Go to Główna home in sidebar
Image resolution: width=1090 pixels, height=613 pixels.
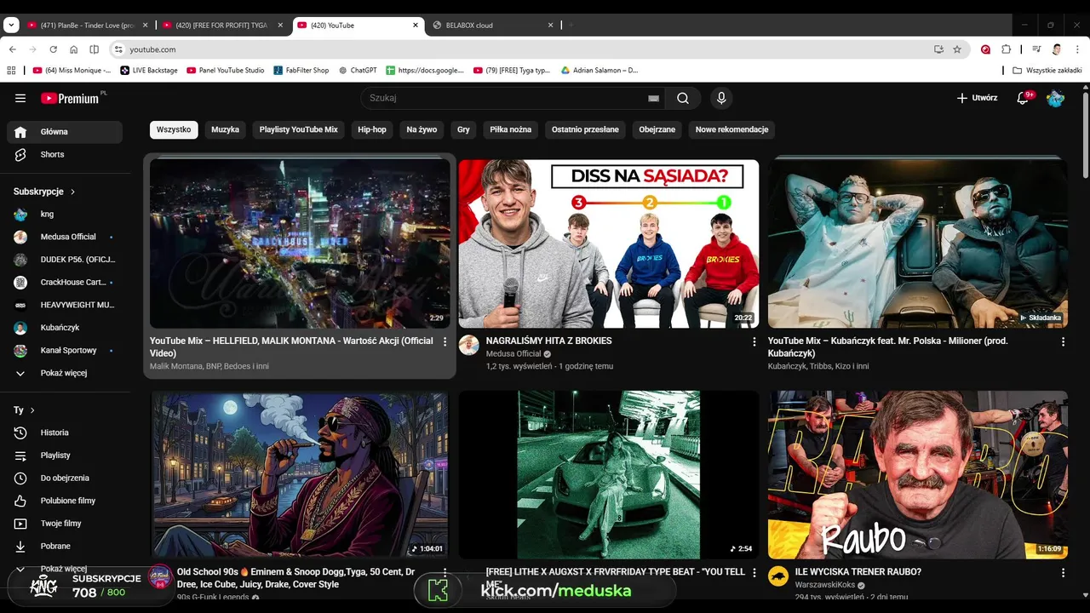pyautogui.click(x=65, y=132)
